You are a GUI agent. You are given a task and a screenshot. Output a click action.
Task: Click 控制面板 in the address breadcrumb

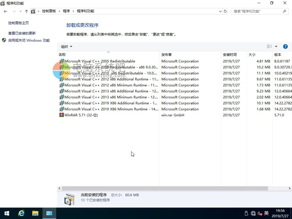pos(49,11)
